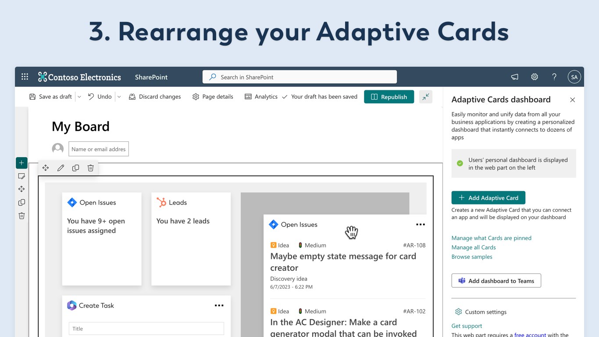Click the help question mark icon
Image resolution: width=599 pixels, height=337 pixels.
pos(554,77)
